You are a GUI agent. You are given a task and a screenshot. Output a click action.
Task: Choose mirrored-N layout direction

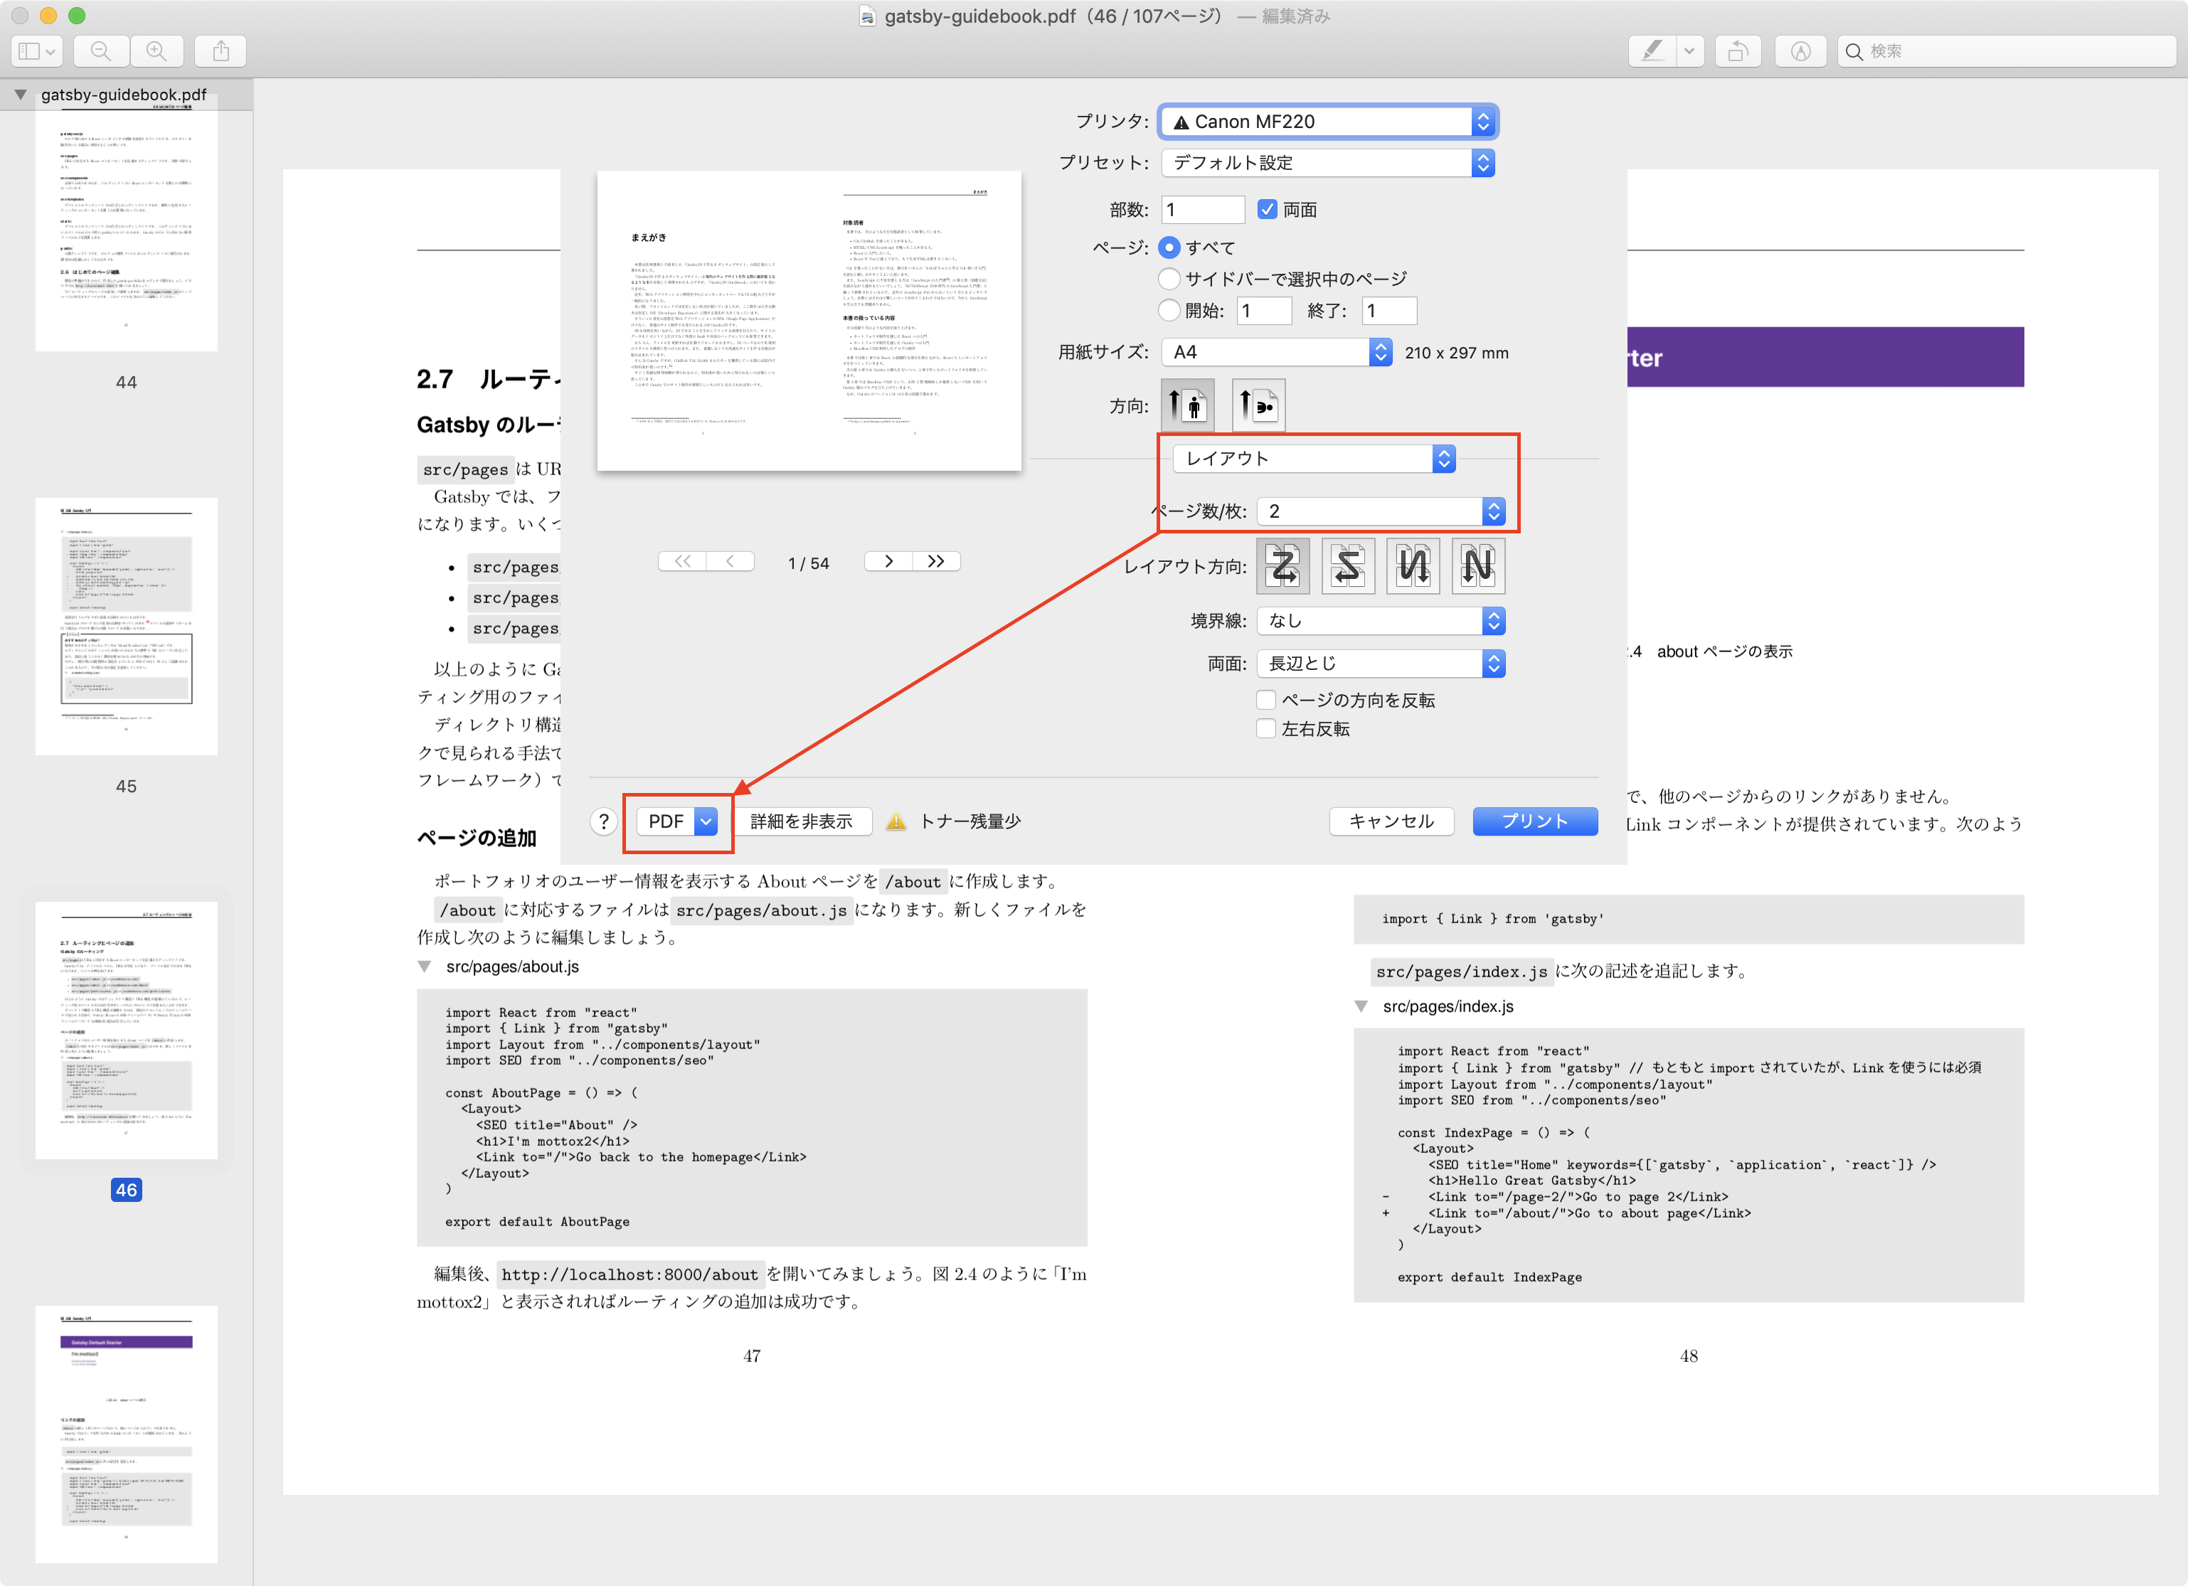click(1413, 565)
